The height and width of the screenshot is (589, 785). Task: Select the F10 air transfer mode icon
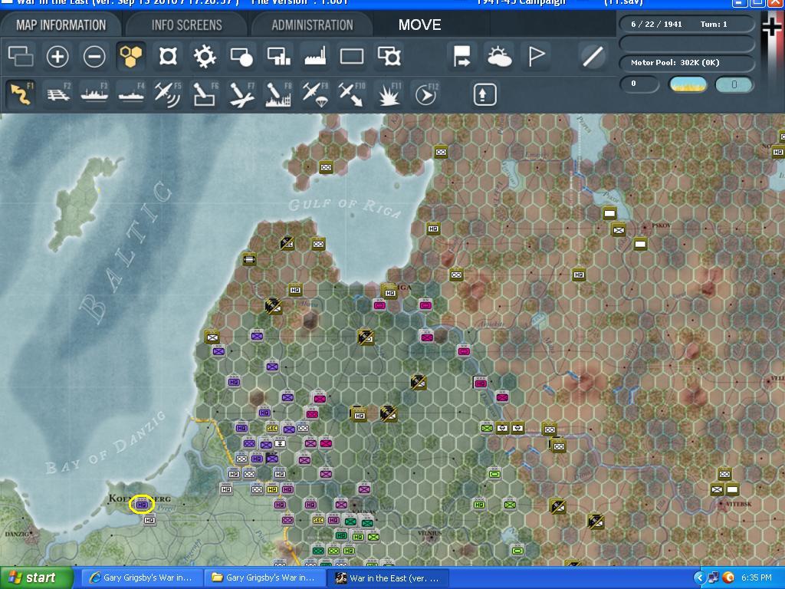[352, 94]
